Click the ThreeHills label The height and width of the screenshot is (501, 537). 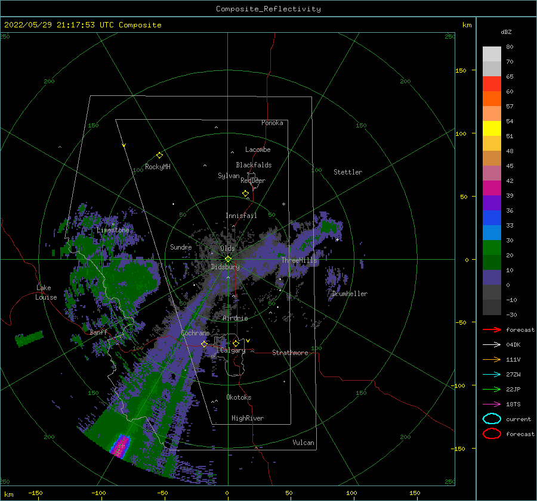click(300, 260)
